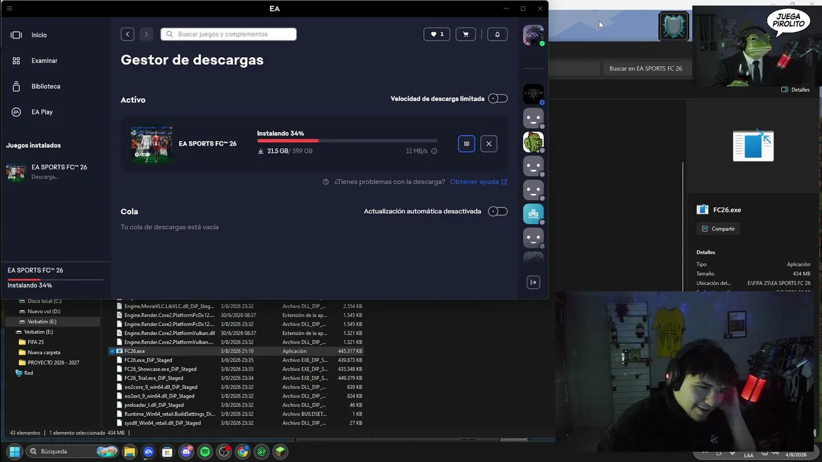Open the Cloud9 avatar friend
The image size is (822, 462).
coord(533,214)
